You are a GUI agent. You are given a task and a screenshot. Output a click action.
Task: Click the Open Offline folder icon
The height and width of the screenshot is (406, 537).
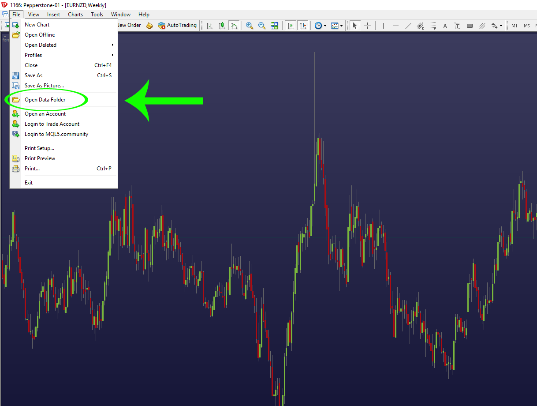pos(16,35)
